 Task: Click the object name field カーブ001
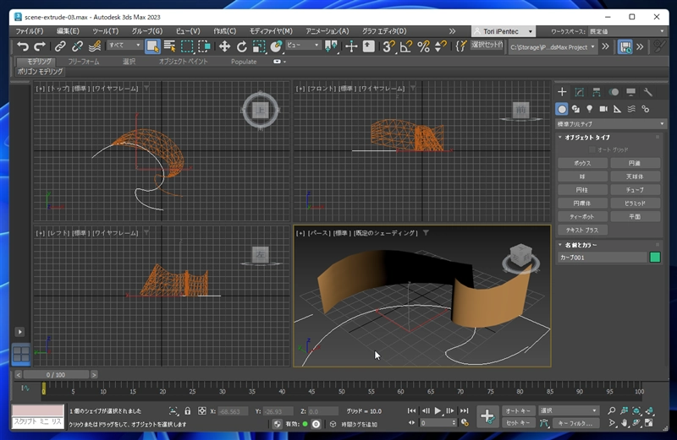pos(603,258)
